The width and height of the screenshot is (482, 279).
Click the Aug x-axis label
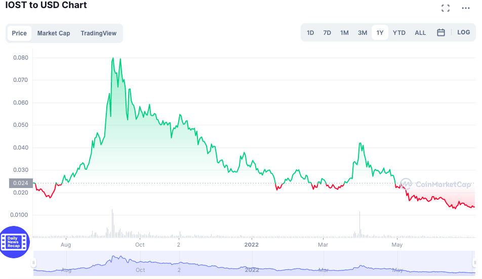[66, 245]
